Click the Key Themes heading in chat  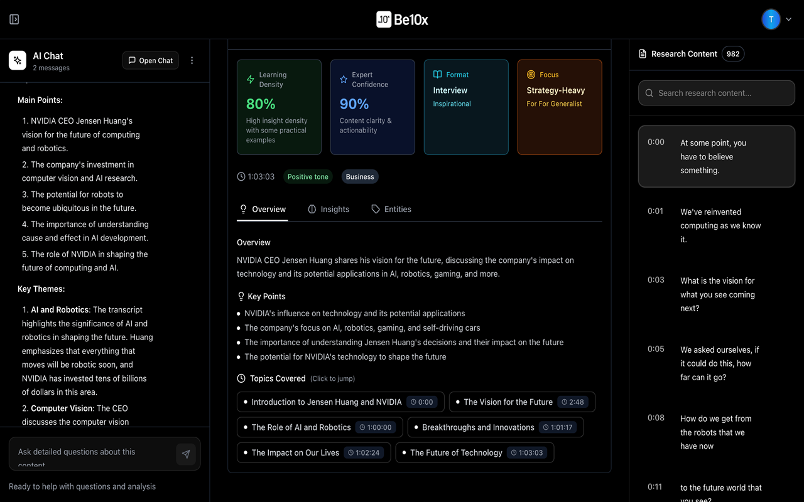tap(41, 289)
